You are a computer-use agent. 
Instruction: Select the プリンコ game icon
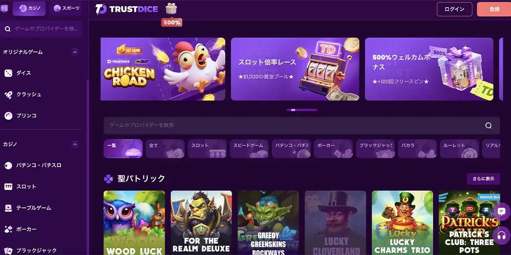point(8,116)
